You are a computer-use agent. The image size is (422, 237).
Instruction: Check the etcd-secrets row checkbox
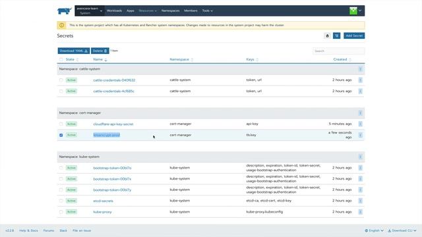[x=61, y=201]
